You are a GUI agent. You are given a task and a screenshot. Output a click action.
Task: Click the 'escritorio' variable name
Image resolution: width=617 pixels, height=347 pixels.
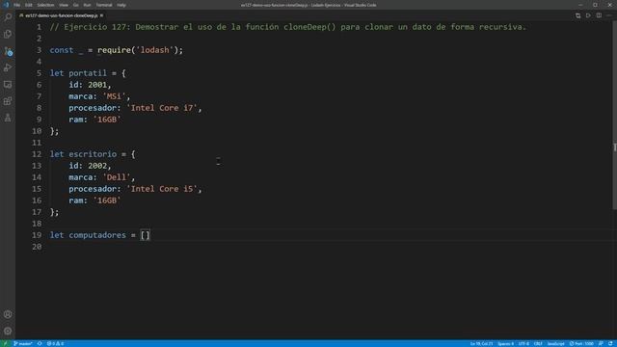[93, 154]
